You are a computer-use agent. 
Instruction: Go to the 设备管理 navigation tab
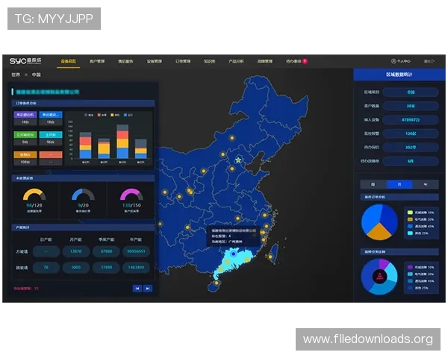click(155, 61)
